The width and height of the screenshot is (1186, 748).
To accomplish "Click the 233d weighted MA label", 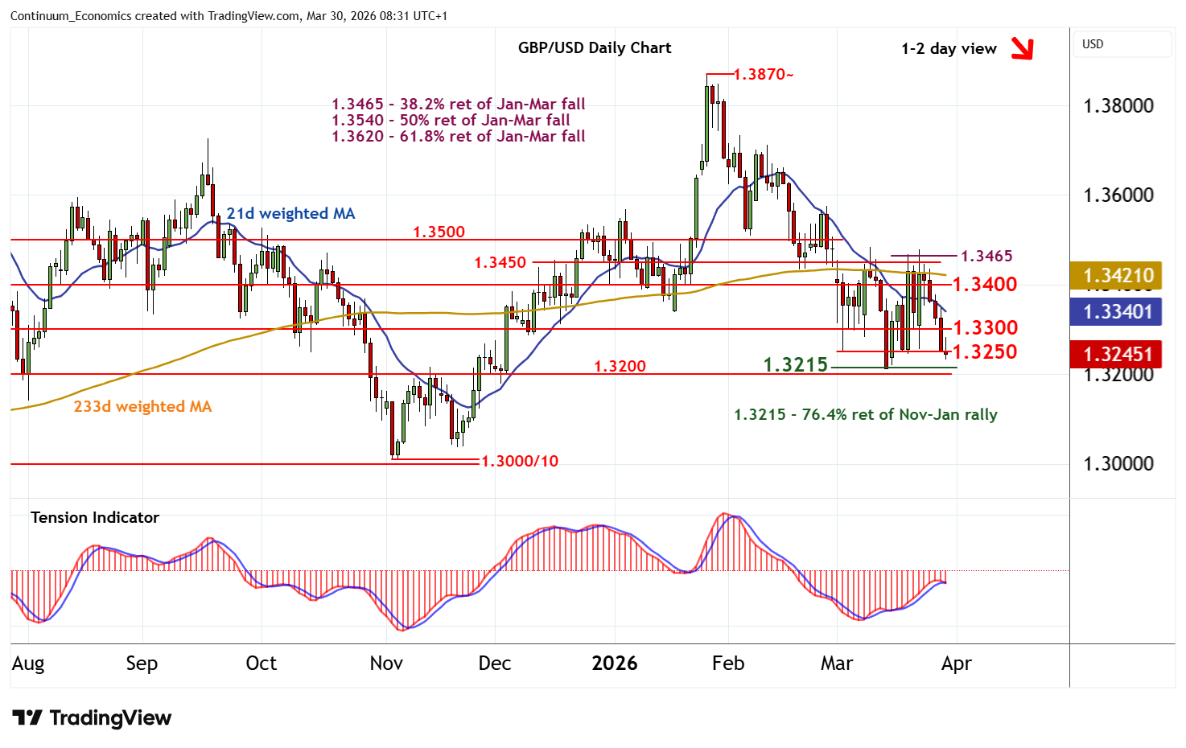I will (x=142, y=406).
